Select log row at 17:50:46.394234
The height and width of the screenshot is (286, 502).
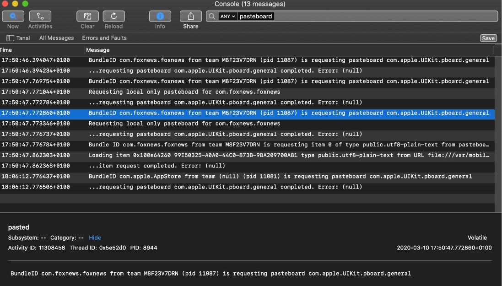pyautogui.click(x=247, y=71)
